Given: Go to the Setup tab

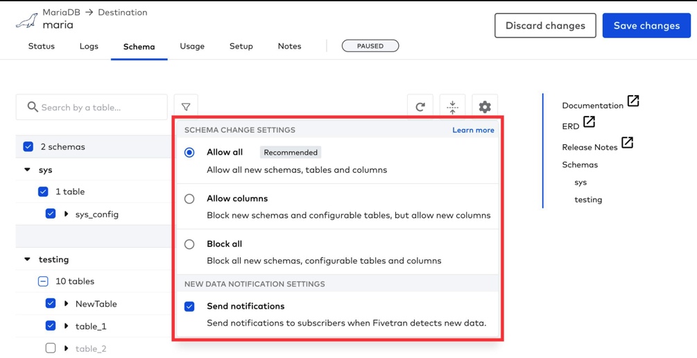Looking at the screenshot, I should (x=241, y=46).
